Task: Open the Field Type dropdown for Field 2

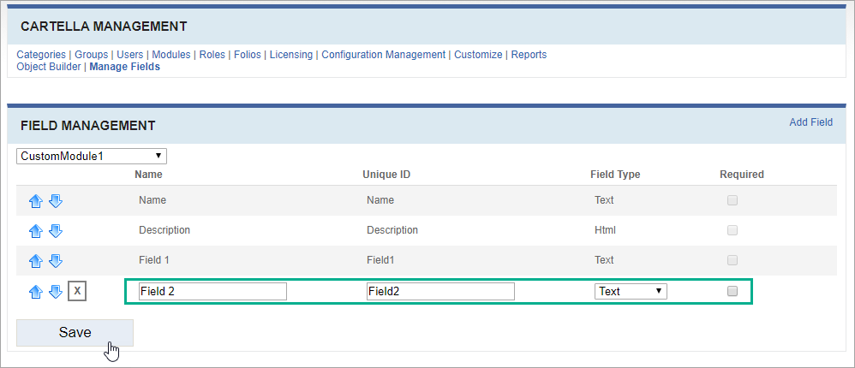Action: (x=631, y=291)
